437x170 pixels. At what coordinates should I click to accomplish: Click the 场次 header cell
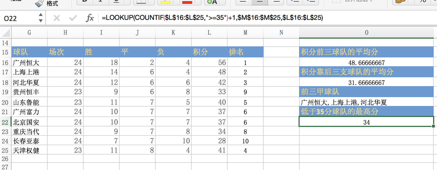point(65,52)
